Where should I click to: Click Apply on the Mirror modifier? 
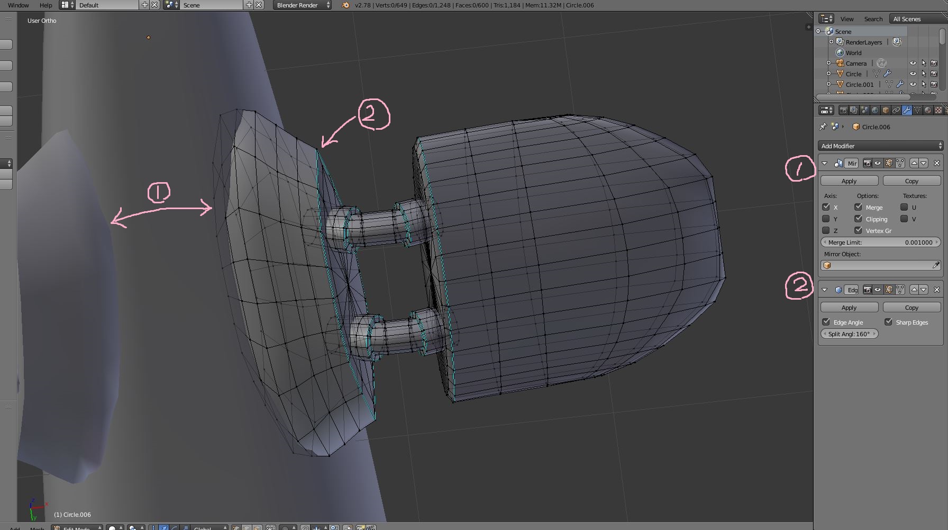pyautogui.click(x=849, y=181)
